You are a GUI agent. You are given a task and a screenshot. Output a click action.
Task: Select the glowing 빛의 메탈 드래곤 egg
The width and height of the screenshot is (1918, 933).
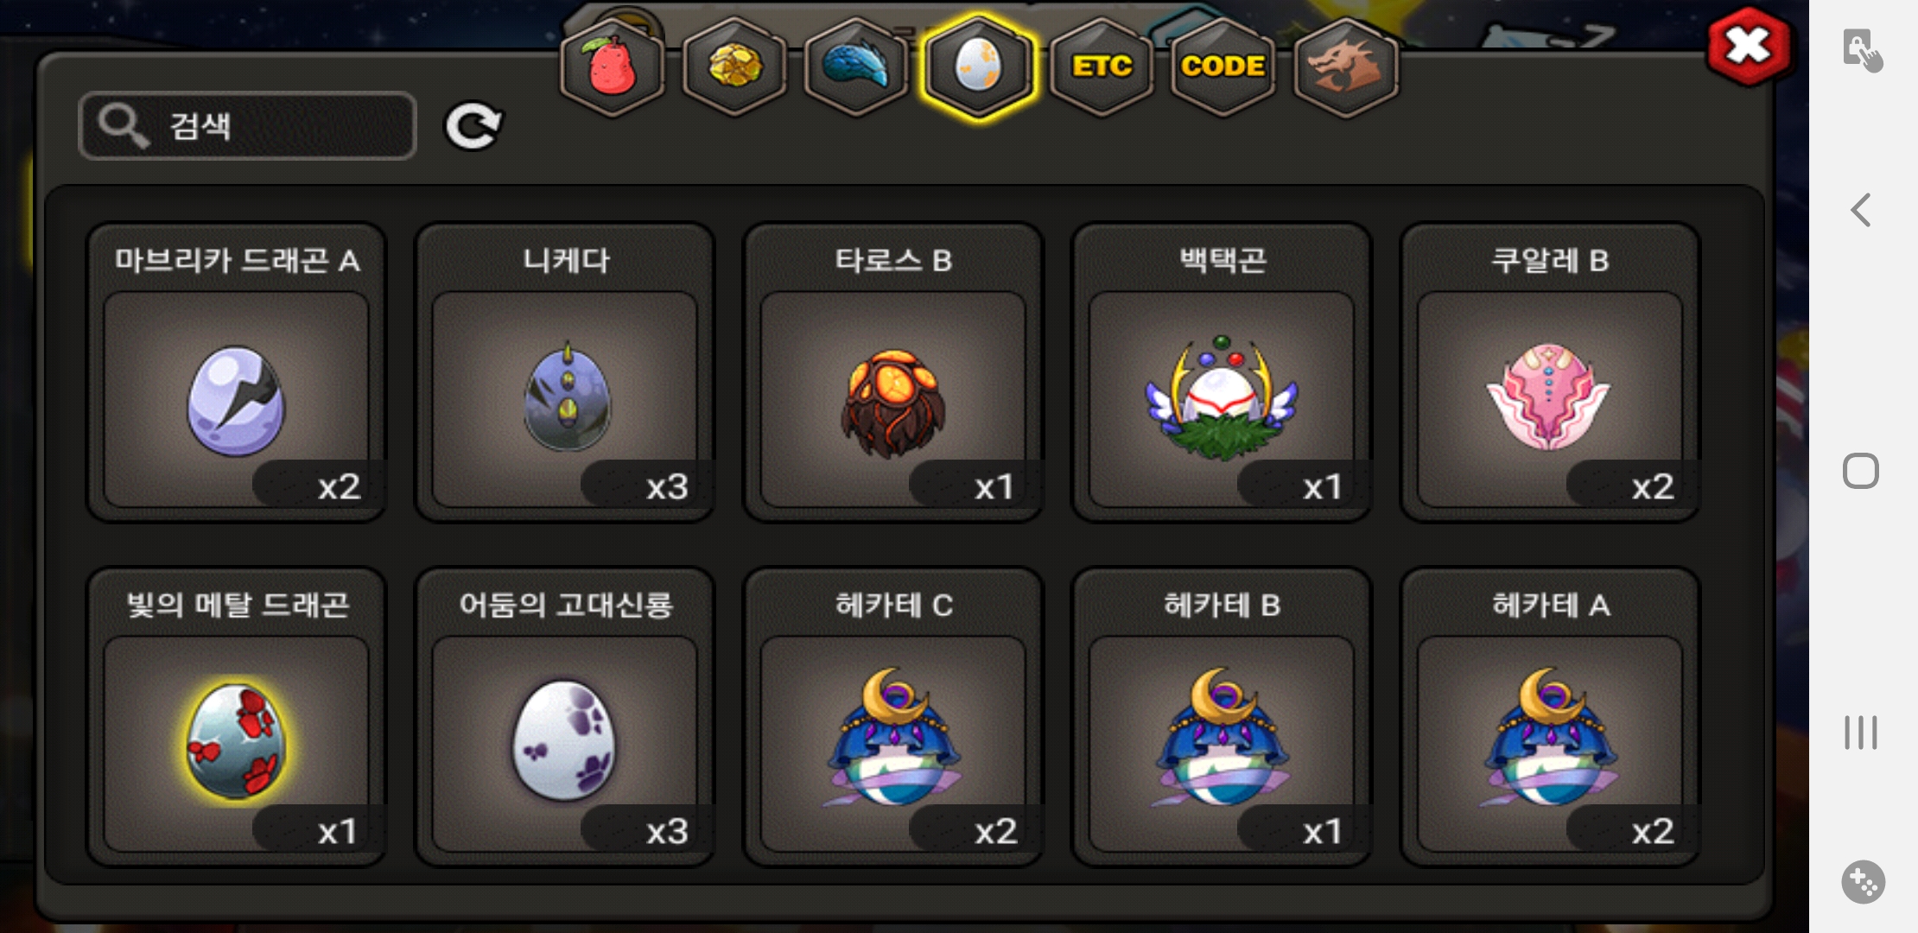pyautogui.click(x=236, y=717)
